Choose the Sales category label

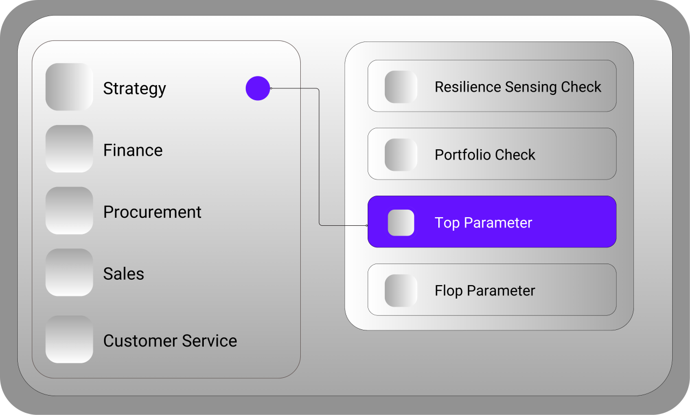click(123, 274)
